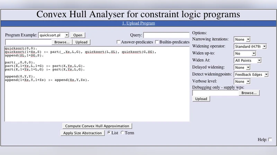Toggle the Builtin-predicates checkbox
The width and height of the screenshot is (277, 155).
157,42
